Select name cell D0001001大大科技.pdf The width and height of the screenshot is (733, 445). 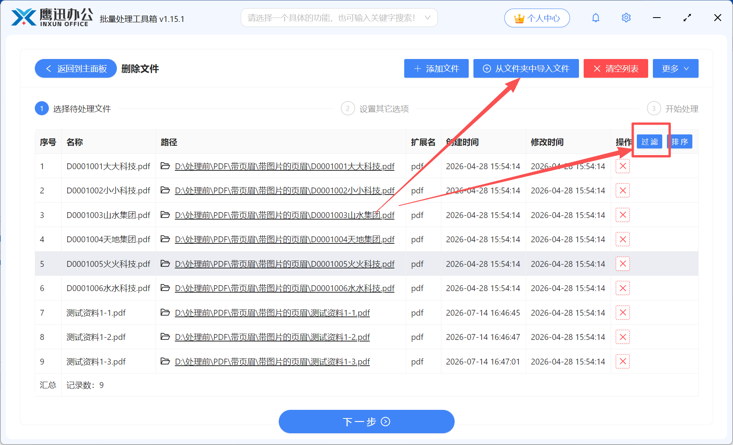coord(108,166)
